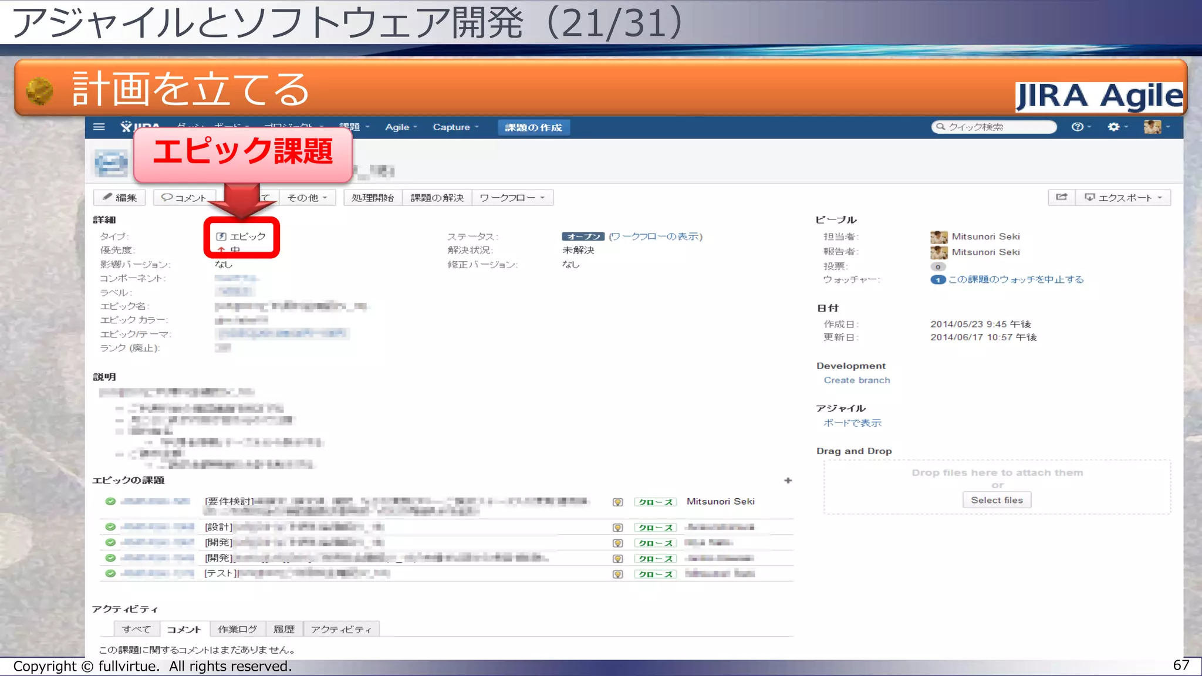1202x676 pixels.
Task: Click クローズ status on 要件検討 row
Action: pyautogui.click(x=655, y=502)
